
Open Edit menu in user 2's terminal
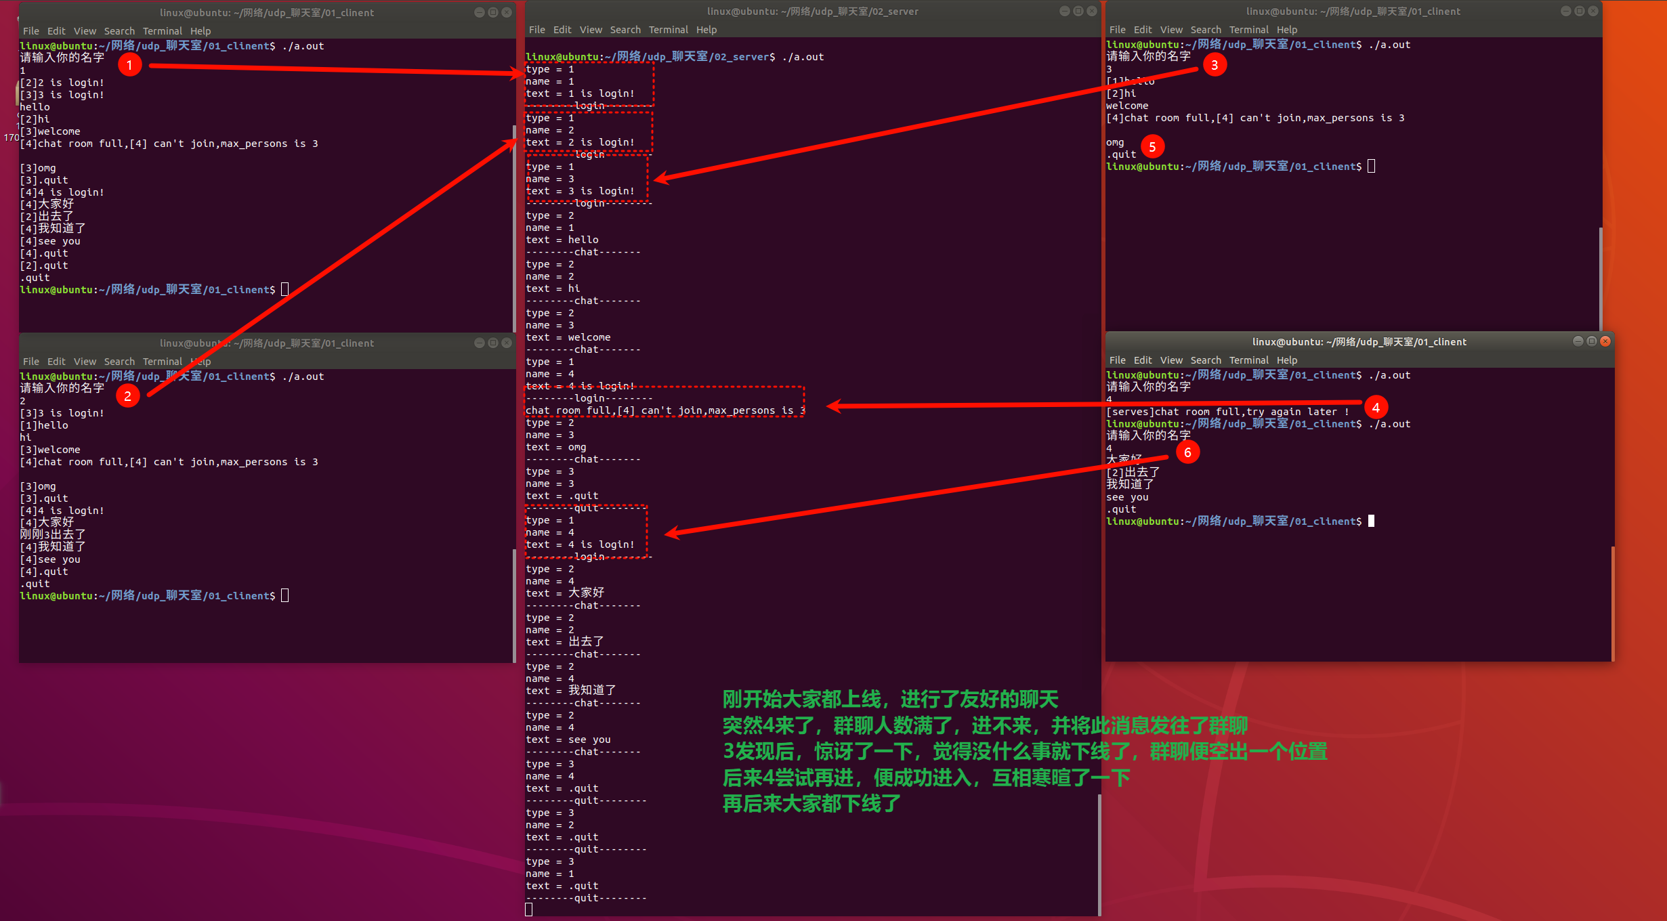click(x=56, y=362)
